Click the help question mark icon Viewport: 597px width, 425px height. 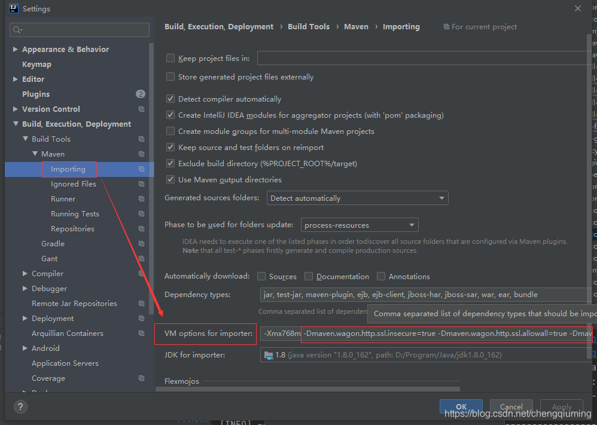20,406
